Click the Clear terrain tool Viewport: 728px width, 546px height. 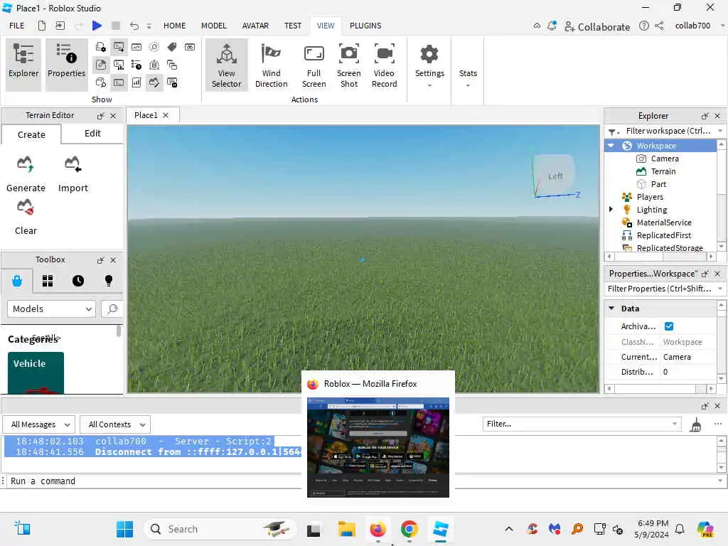pos(26,218)
